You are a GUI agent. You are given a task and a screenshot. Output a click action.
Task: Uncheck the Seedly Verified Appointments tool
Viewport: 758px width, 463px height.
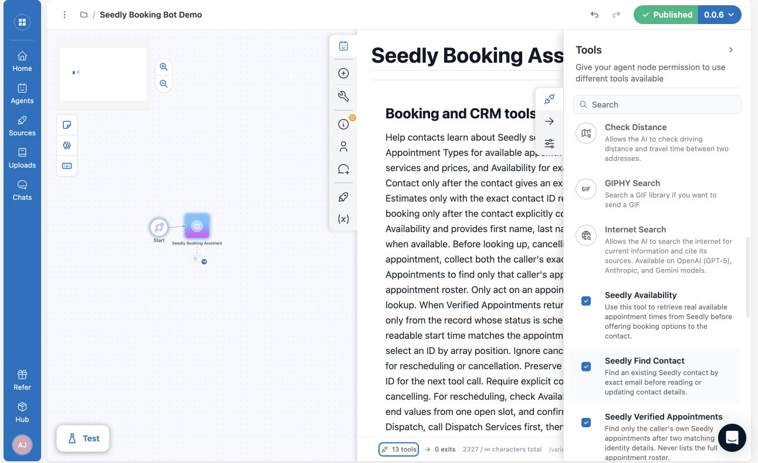tap(586, 422)
